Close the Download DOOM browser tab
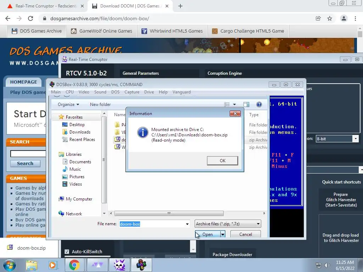Viewport: 363px width, 272px height. tap(167, 6)
